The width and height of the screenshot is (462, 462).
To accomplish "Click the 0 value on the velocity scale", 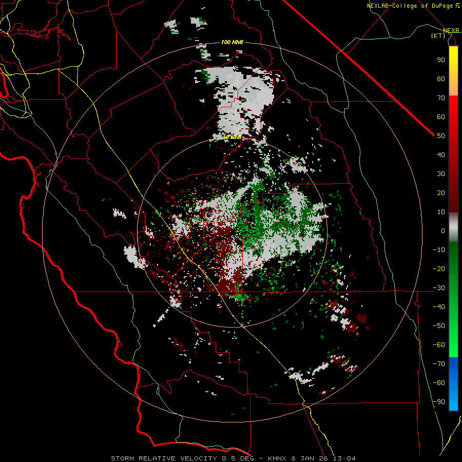I will 443,231.
